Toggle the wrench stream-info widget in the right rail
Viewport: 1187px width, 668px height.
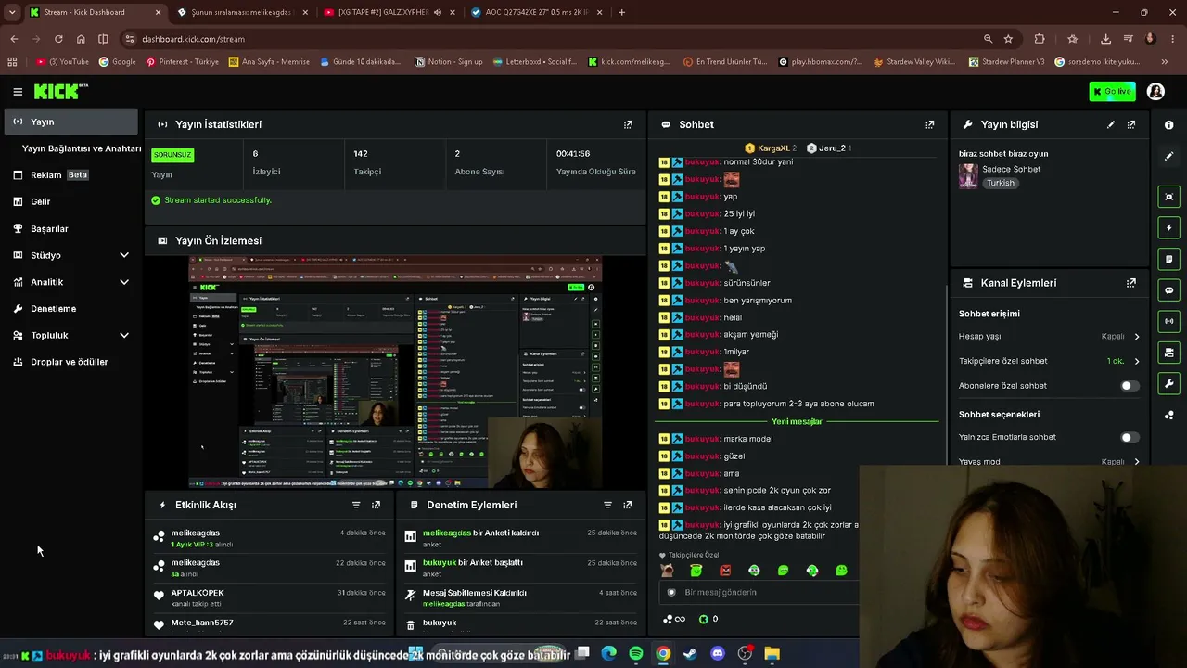1168,383
